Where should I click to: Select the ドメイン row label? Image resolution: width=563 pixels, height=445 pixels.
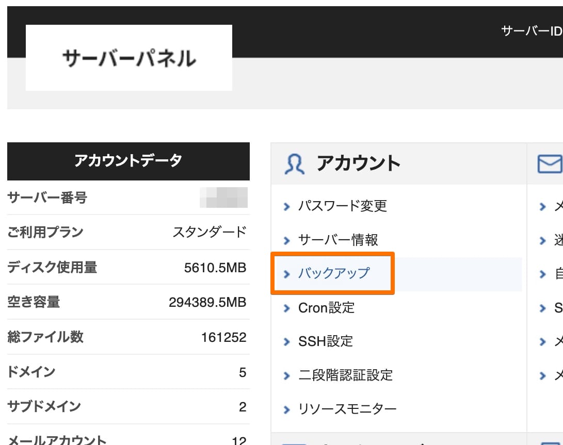coord(31,372)
